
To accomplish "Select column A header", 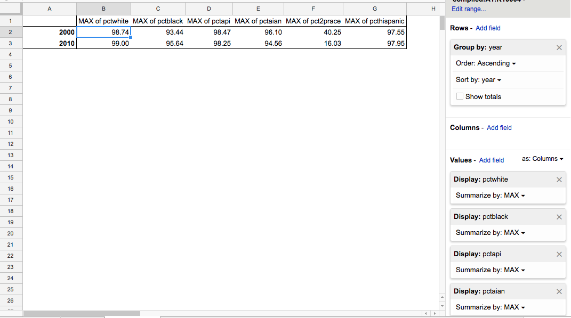I will [x=50, y=9].
